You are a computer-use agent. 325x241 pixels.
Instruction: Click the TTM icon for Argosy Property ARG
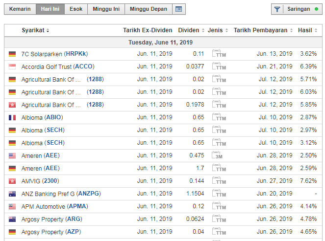(219, 219)
